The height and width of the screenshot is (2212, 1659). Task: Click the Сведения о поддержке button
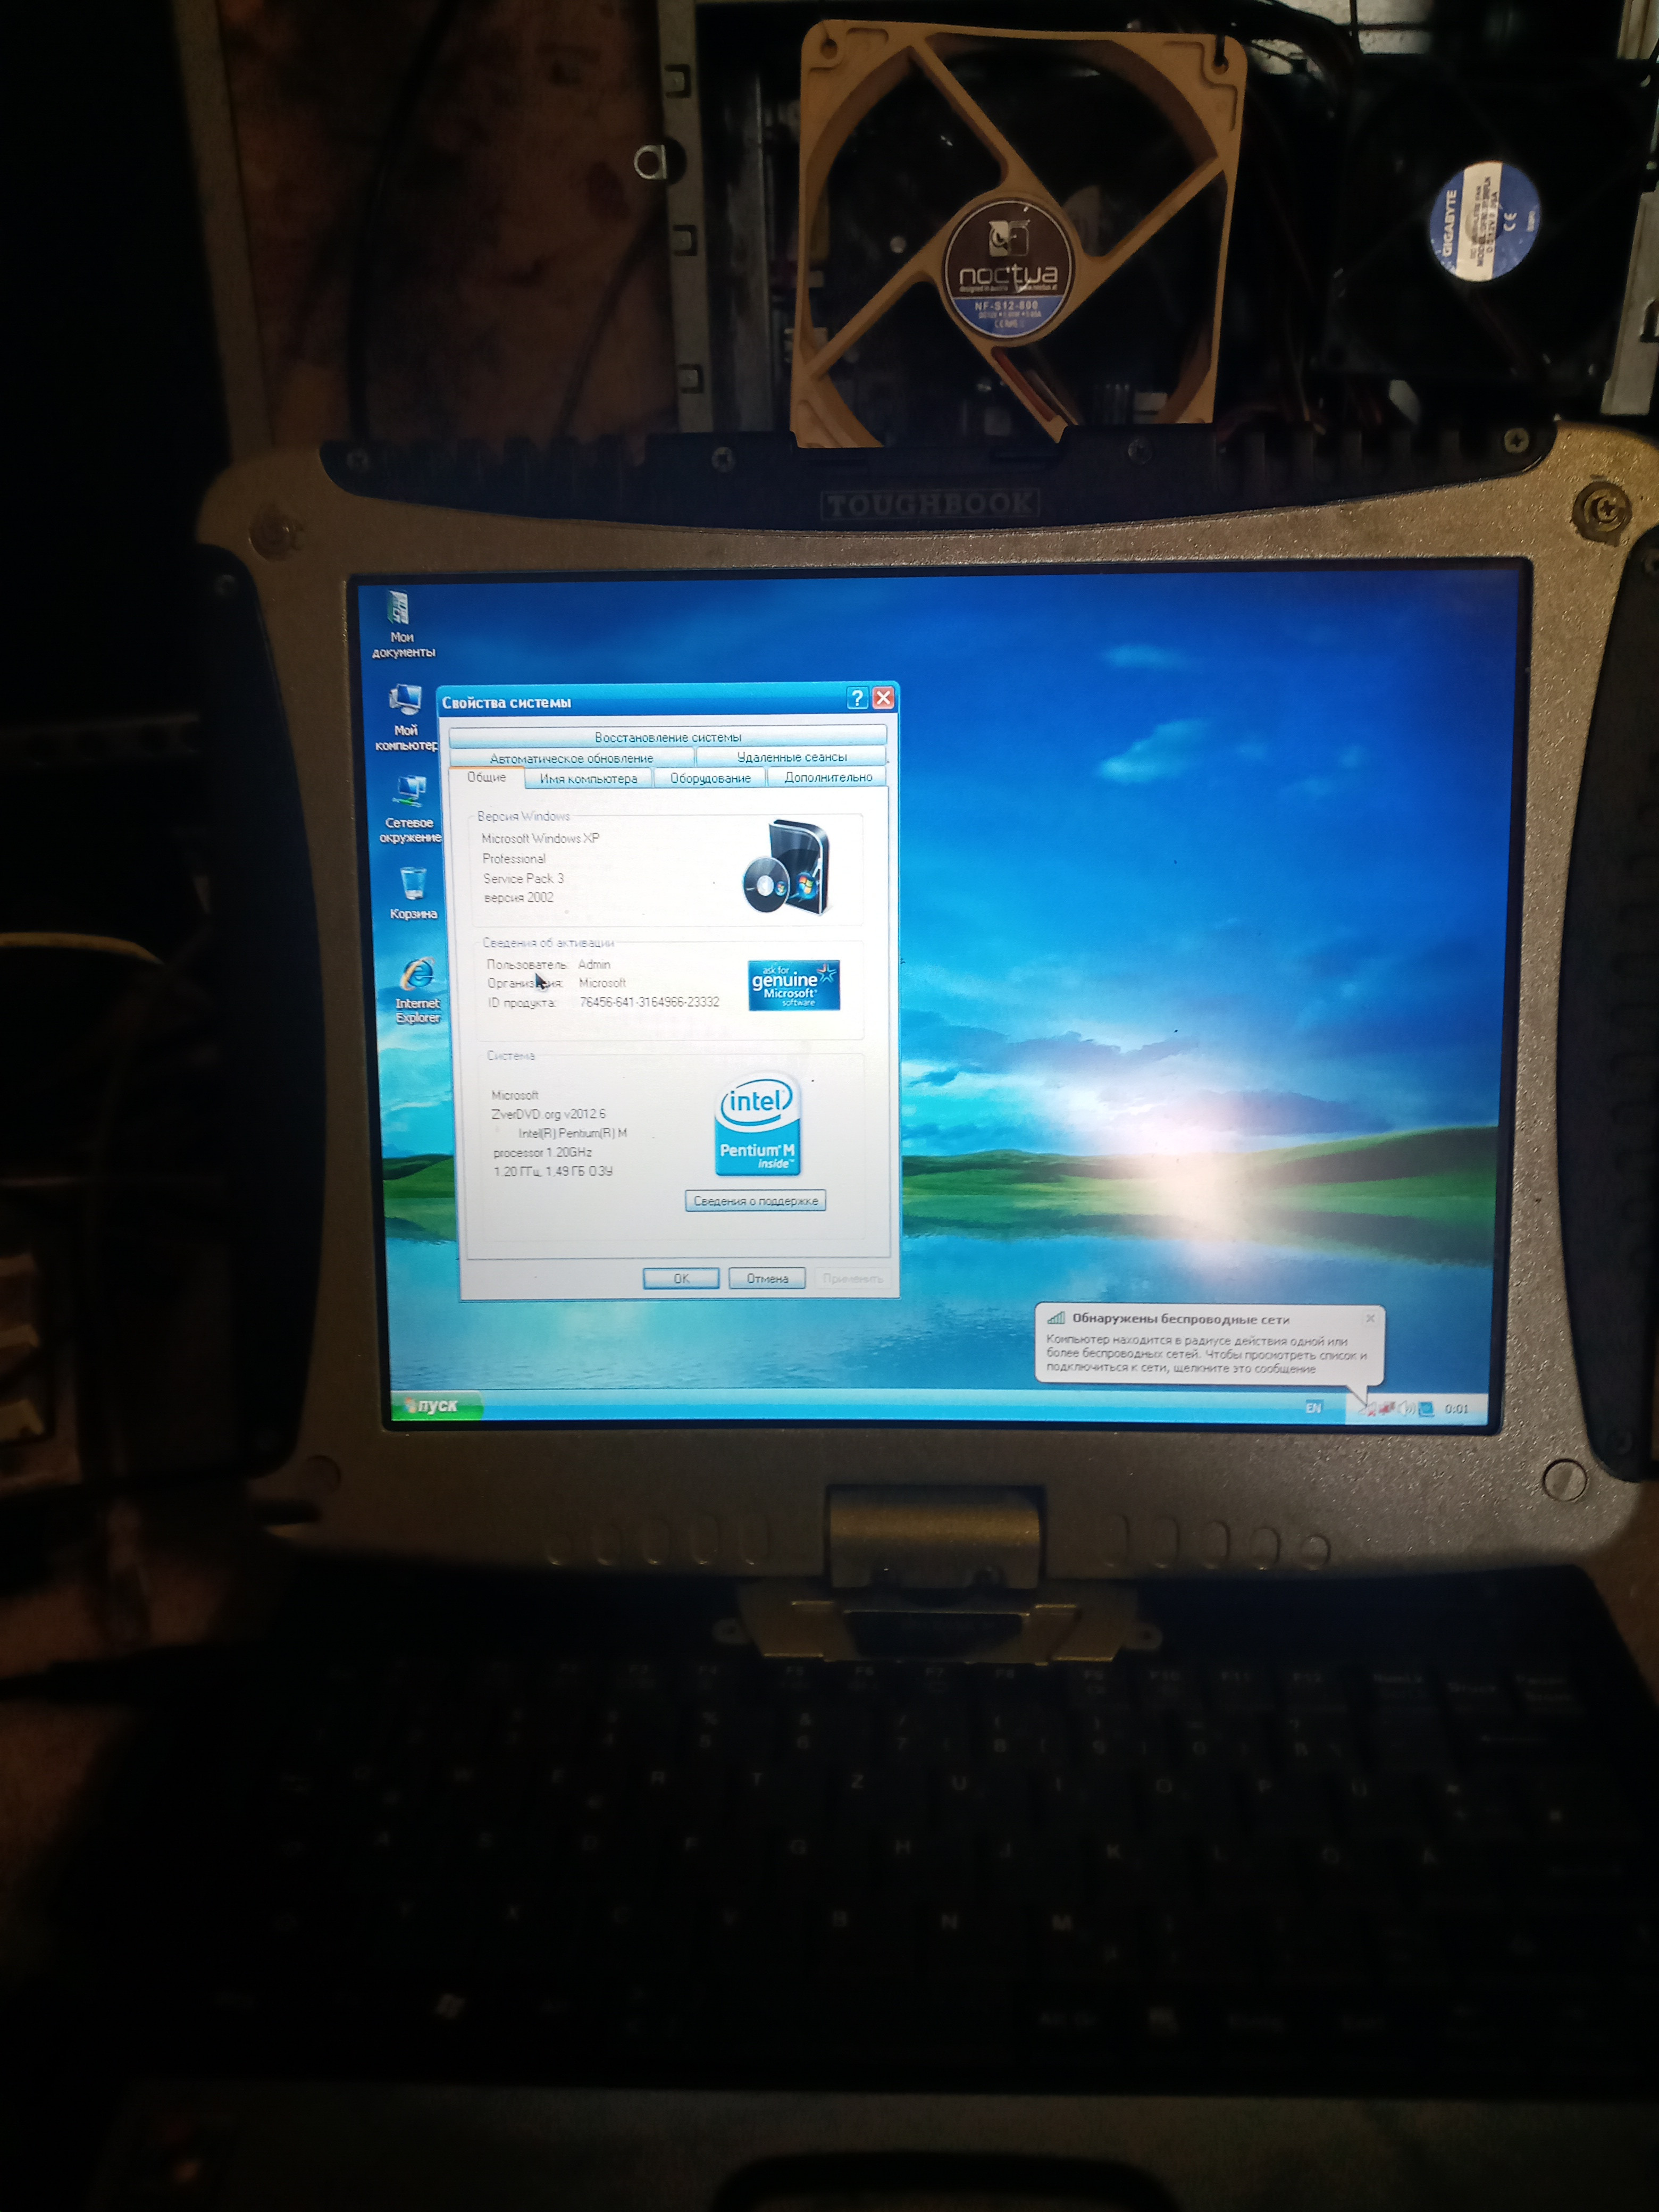(755, 1201)
